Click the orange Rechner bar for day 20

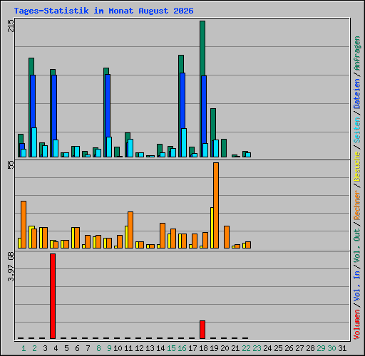tap(227, 237)
